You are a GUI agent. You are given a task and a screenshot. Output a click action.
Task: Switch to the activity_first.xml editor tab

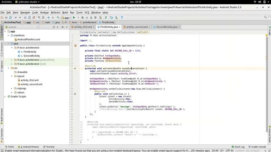[83, 27]
